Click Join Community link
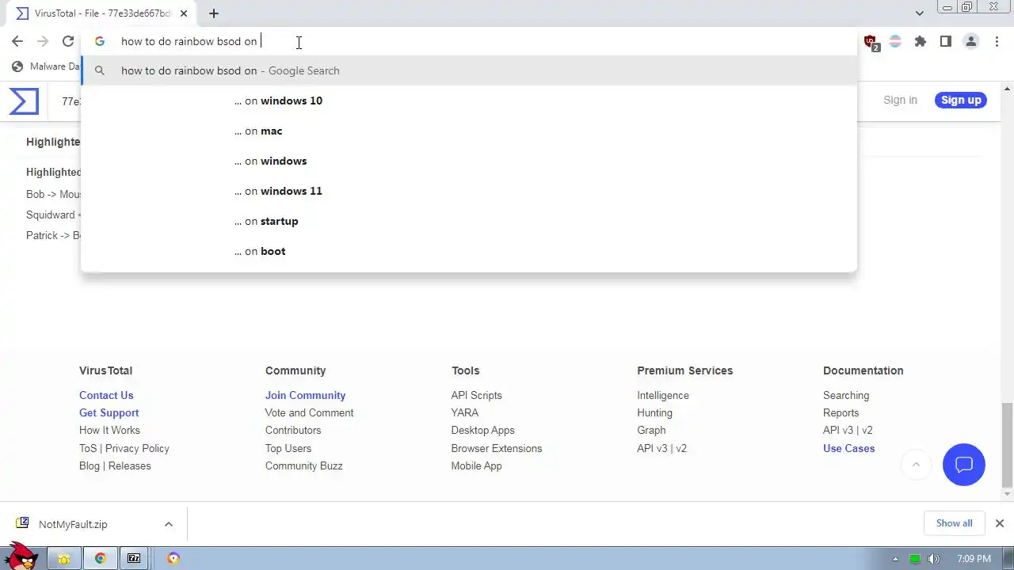This screenshot has height=570, width=1014. [305, 395]
